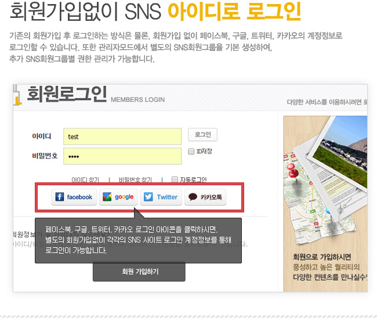The height and width of the screenshot is (319, 377).
Task: Click the 회원 가입하기 button
Action: 139,272
